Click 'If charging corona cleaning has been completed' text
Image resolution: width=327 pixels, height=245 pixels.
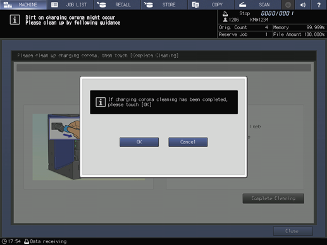tap(168, 99)
